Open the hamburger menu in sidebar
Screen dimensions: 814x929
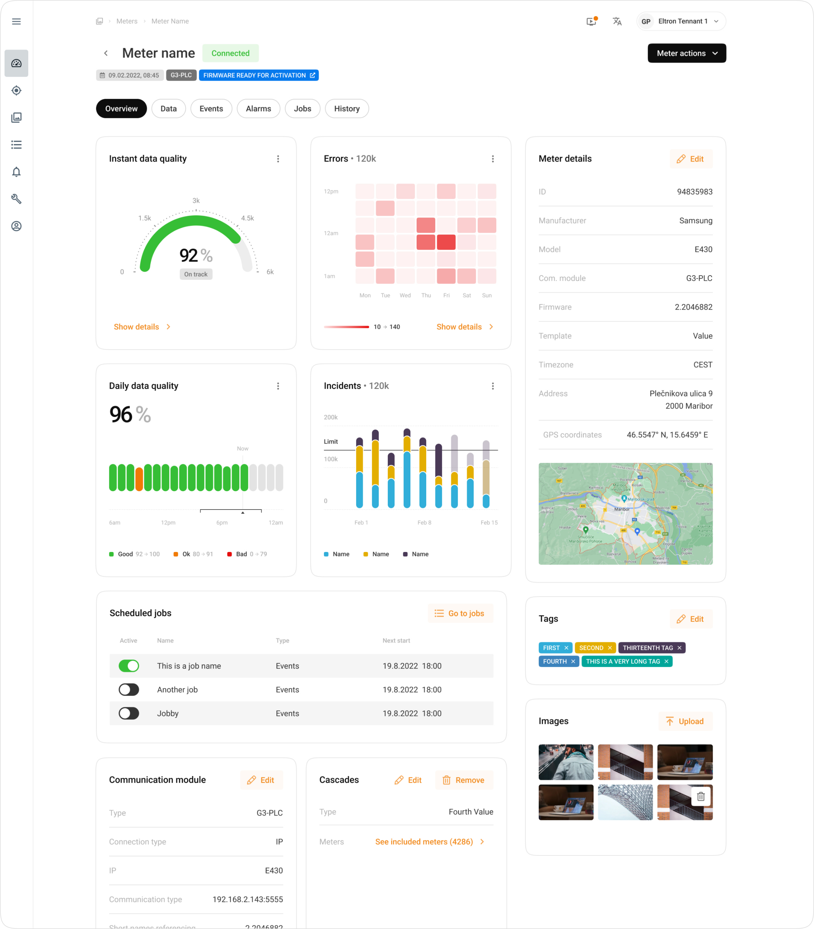click(x=16, y=21)
